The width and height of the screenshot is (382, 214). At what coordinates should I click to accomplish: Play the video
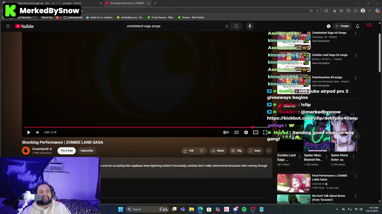[x=29, y=132]
